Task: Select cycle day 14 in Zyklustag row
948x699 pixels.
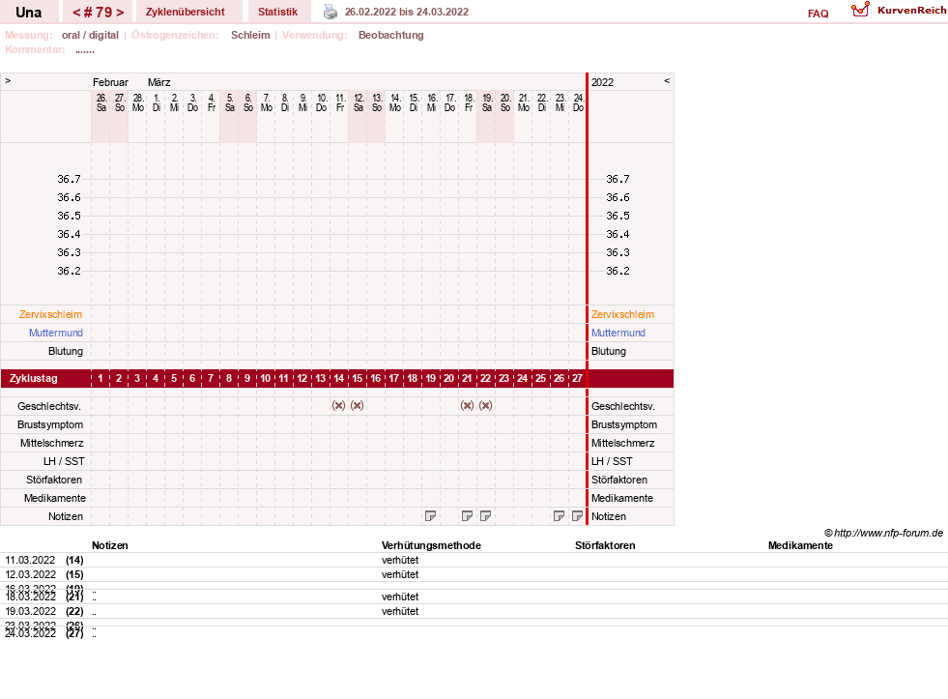Action: point(338,379)
